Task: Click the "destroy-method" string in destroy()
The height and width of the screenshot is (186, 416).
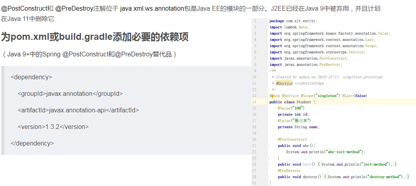Action: point(384,177)
